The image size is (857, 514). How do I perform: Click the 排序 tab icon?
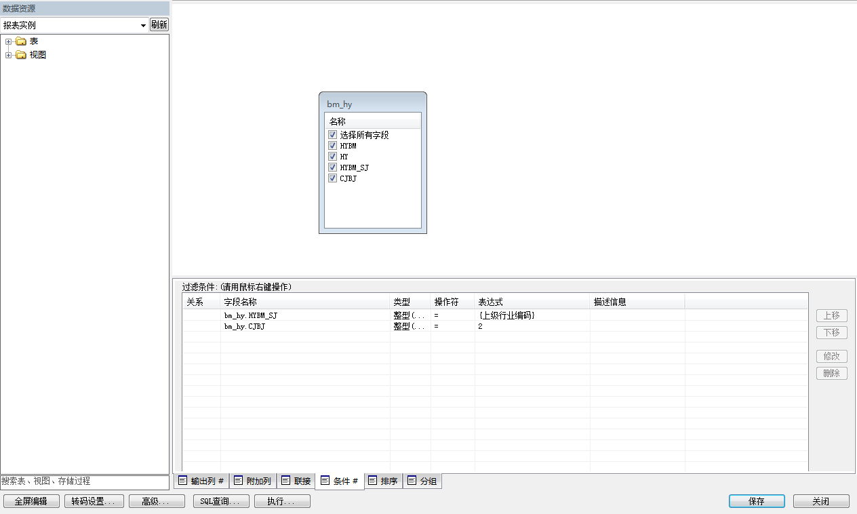372,481
